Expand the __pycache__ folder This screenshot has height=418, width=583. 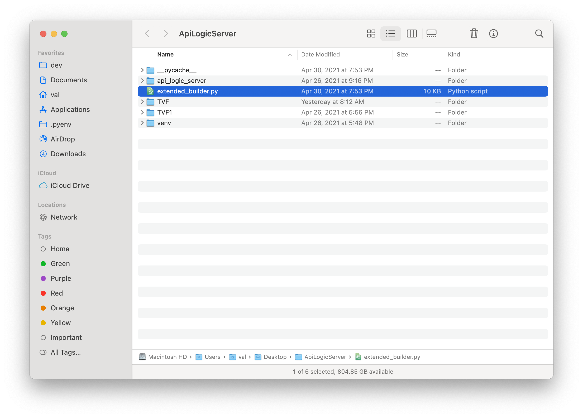(x=142, y=70)
